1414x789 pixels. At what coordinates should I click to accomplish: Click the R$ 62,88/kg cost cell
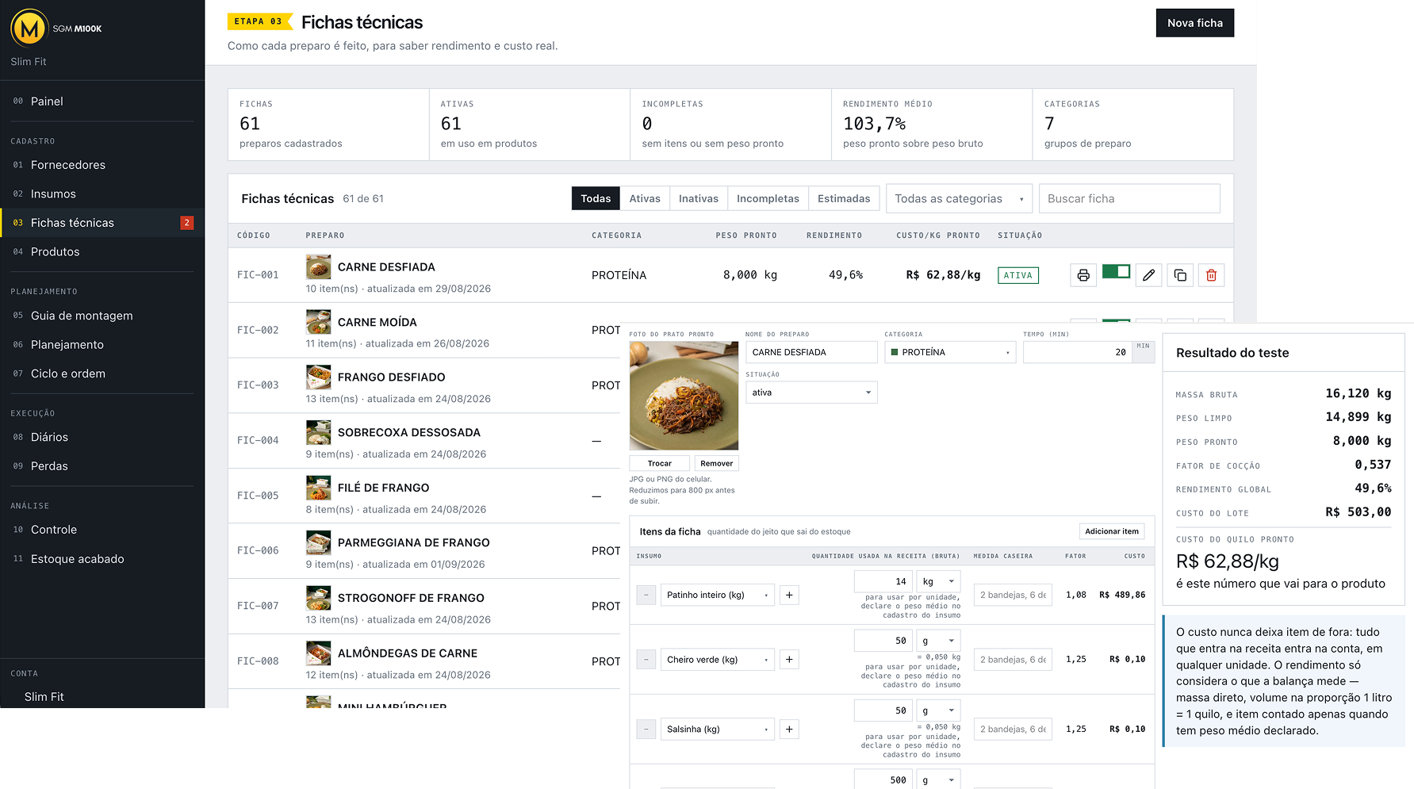point(943,275)
